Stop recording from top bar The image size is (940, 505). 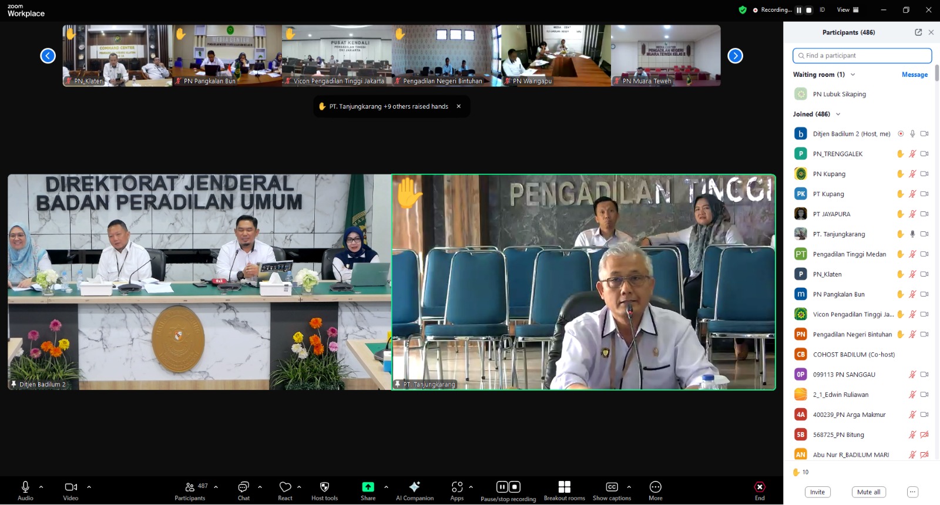(x=809, y=10)
